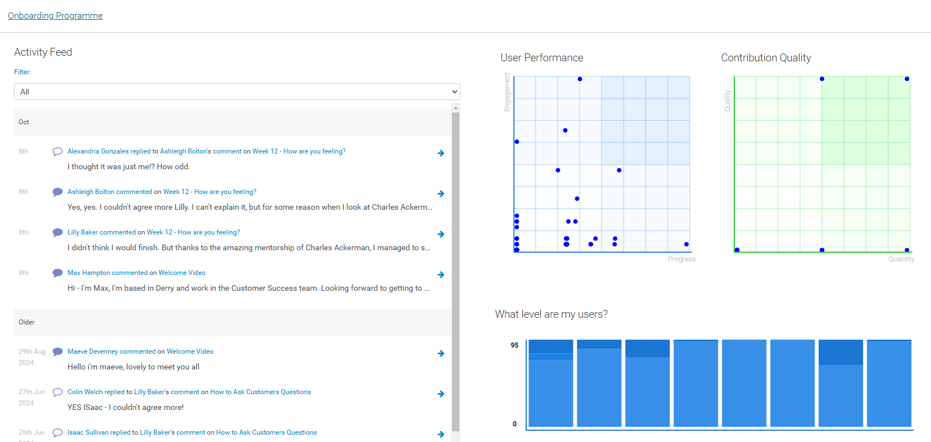Click the arrow icon on Max Hampton's Welcome Video entry
This screenshot has height=442, width=931.
[441, 274]
